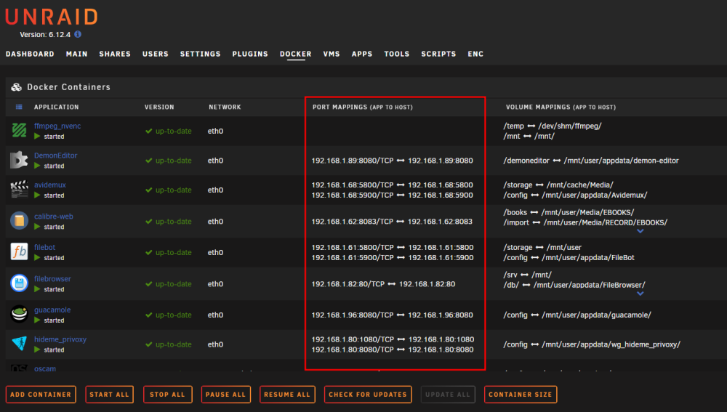Click the started play icon for hideme_privoxy
This screenshot has height=412, width=727.
[x=37, y=350]
